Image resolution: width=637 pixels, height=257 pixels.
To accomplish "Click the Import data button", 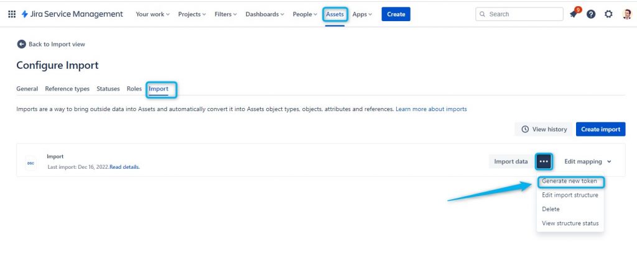I will (x=511, y=161).
